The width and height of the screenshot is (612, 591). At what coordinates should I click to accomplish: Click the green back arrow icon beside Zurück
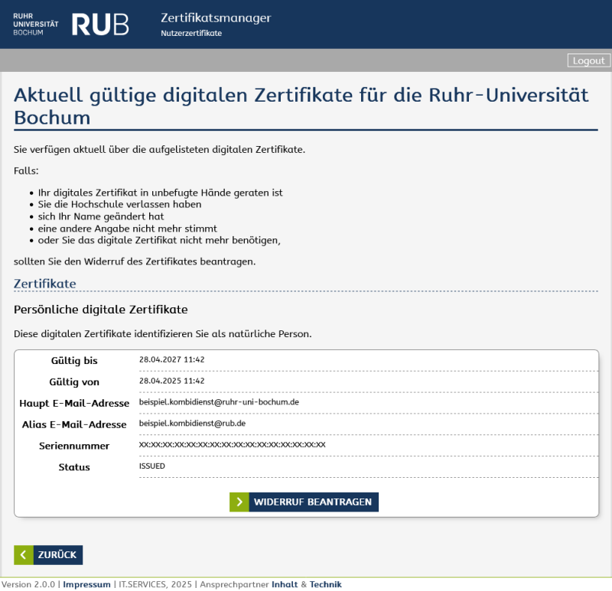point(24,555)
